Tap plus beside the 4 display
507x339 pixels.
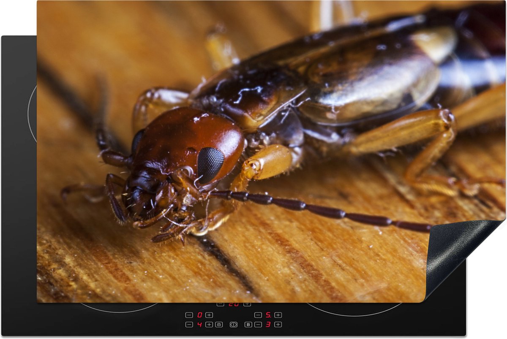[209, 325]
